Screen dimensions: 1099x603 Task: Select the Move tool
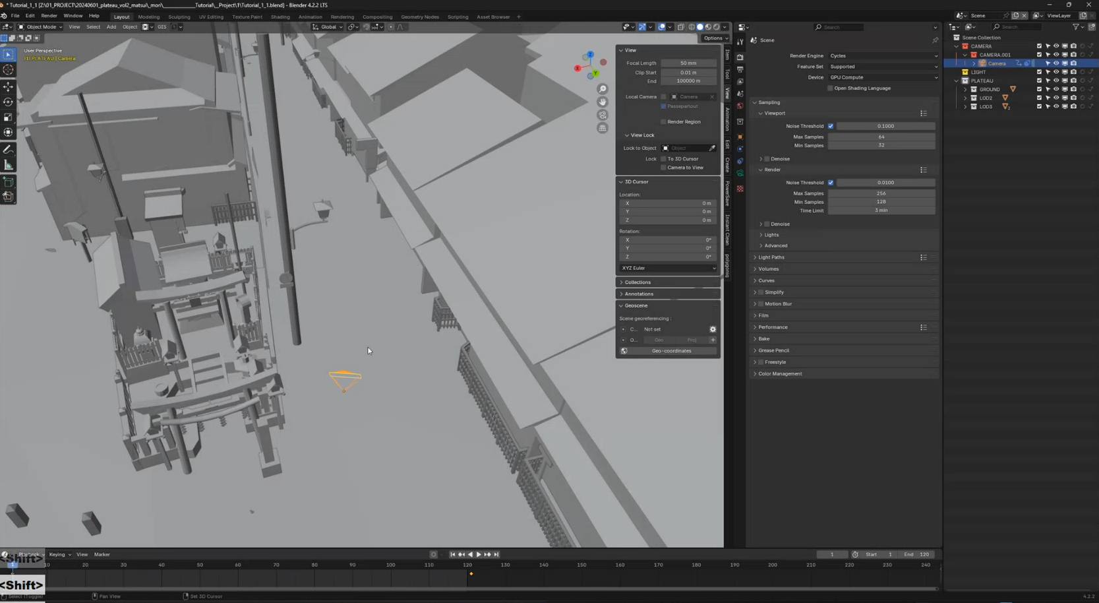pyautogui.click(x=8, y=86)
